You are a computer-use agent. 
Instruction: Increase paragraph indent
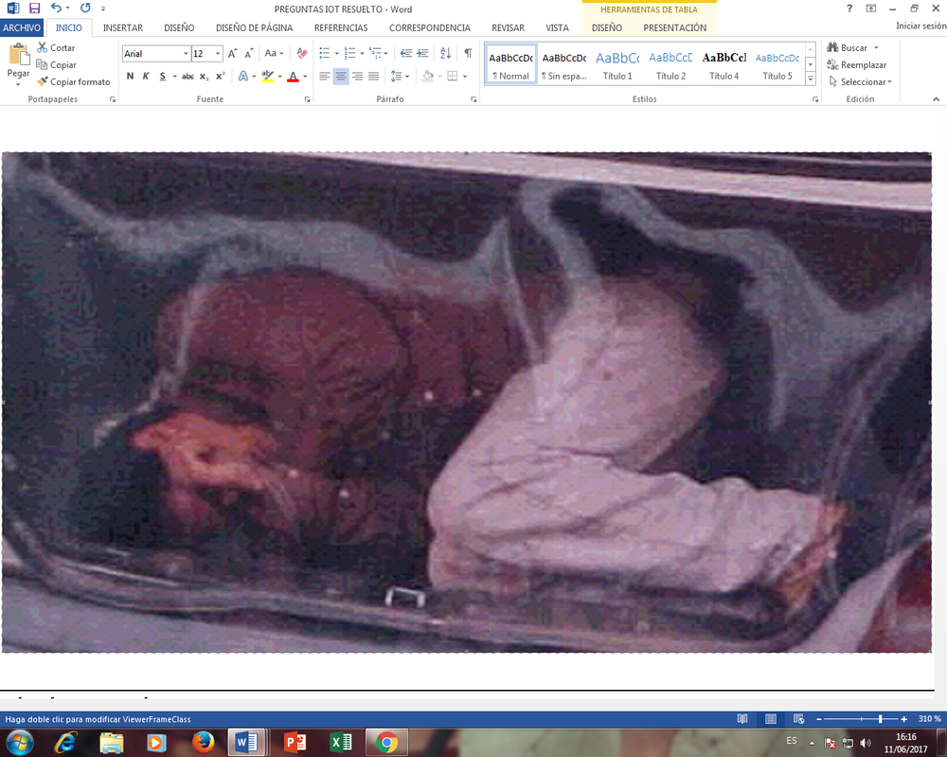(x=422, y=54)
